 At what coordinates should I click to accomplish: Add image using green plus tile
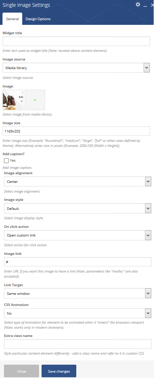point(35,100)
